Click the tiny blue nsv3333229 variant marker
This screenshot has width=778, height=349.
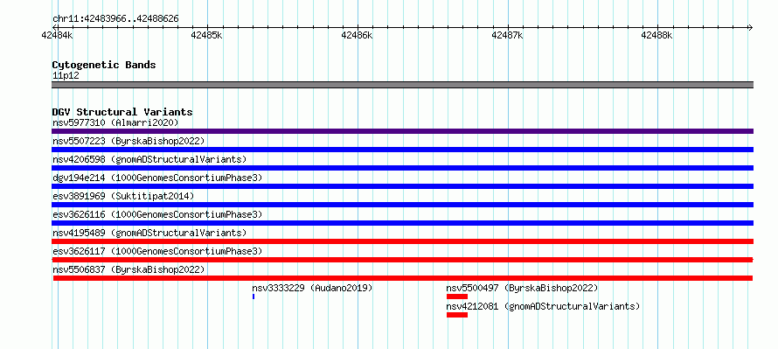(x=254, y=297)
